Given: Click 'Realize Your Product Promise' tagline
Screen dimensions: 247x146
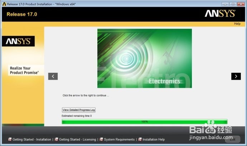Looking at the screenshot, I should [24, 70].
